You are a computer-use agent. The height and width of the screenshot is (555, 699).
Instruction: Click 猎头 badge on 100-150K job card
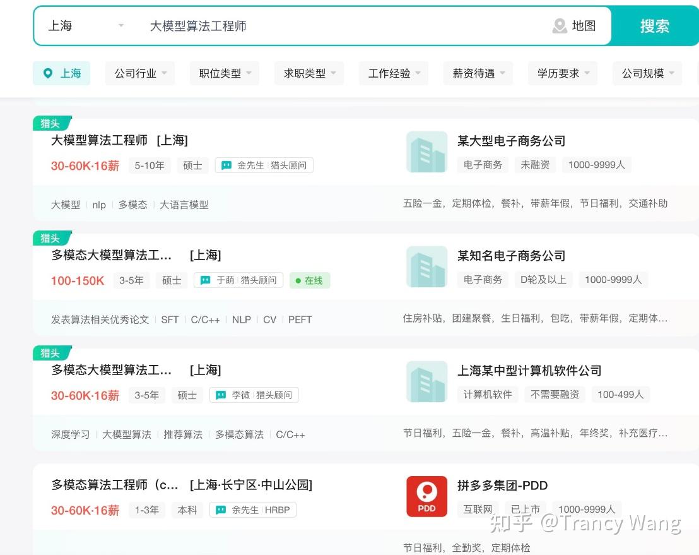point(51,238)
